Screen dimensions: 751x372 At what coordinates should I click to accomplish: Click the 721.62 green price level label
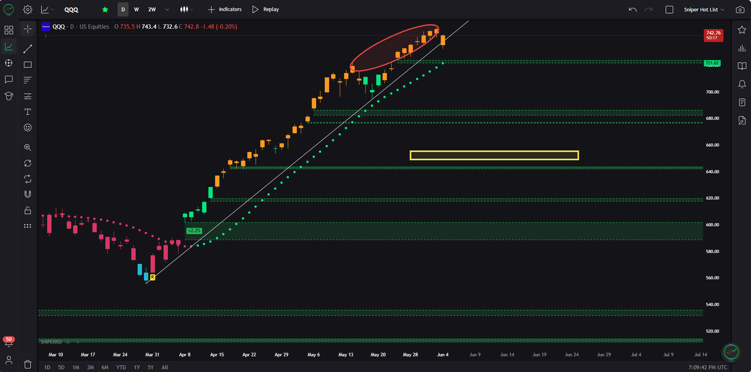[x=712, y=63]
